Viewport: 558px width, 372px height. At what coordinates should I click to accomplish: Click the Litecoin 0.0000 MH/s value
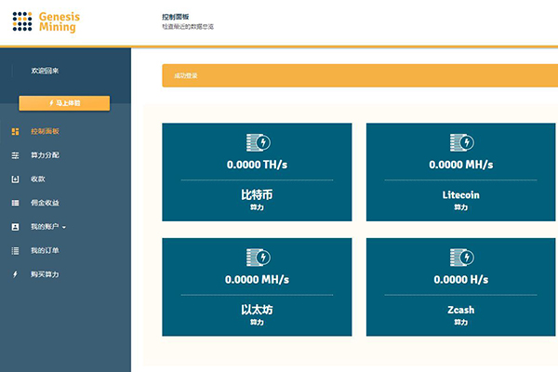pyautogui.click(x=461, y=165)
